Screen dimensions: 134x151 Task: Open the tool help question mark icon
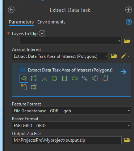coord(129,22)
